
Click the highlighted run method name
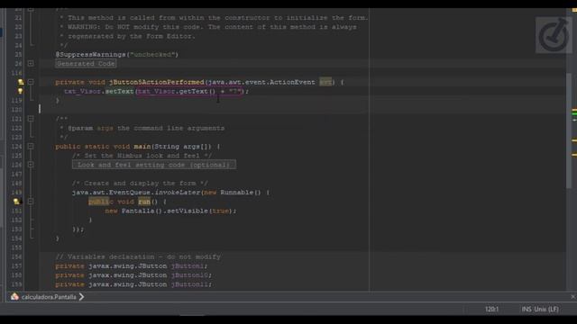click(144, 202)
